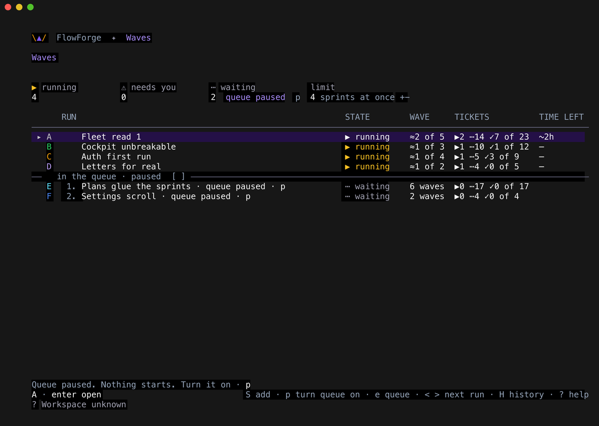This screenshot has height=426, width=599.
Task: Toggle the queue paused indicator in the summary
Action: 255,97
